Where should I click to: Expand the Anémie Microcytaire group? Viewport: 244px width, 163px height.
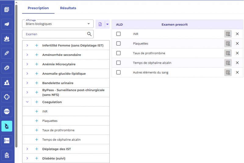tap(27, 64)
